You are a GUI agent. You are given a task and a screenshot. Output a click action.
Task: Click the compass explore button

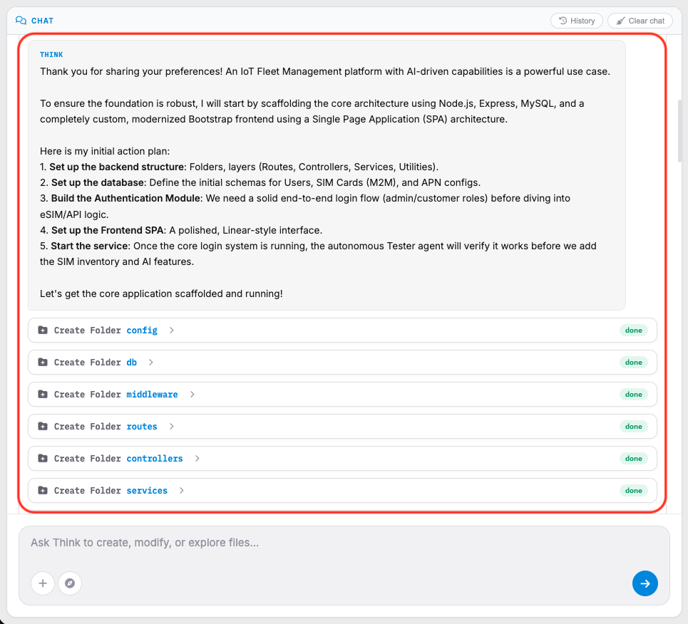pos(70,583)
